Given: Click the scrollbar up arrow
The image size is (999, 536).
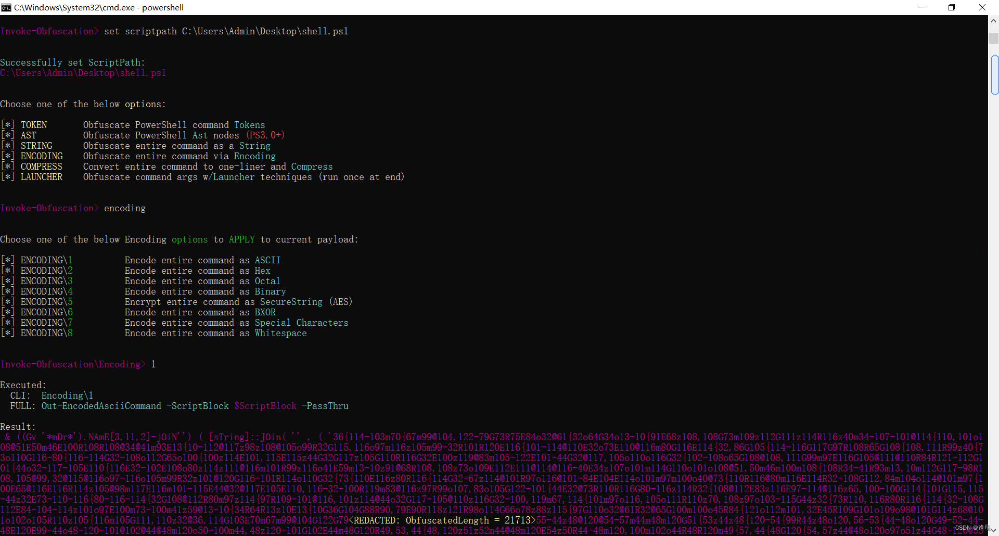Looking at the screenshot, I should pyautogui.click(x=993, y=21).
